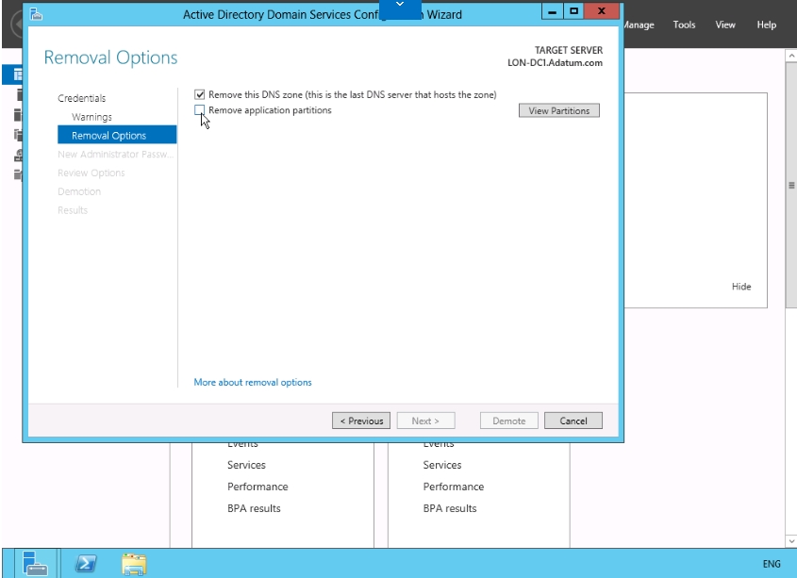This screenshot has height=578, width=797.
Task: Click the wizard icon in the title bar
Action: 37,14
